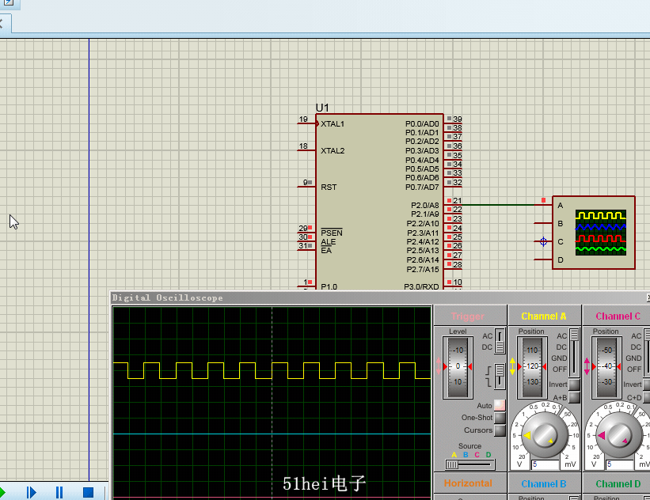650x500 pixels.
Task: Click the Channel C Position thumbwheel
Action: [606, 367]
